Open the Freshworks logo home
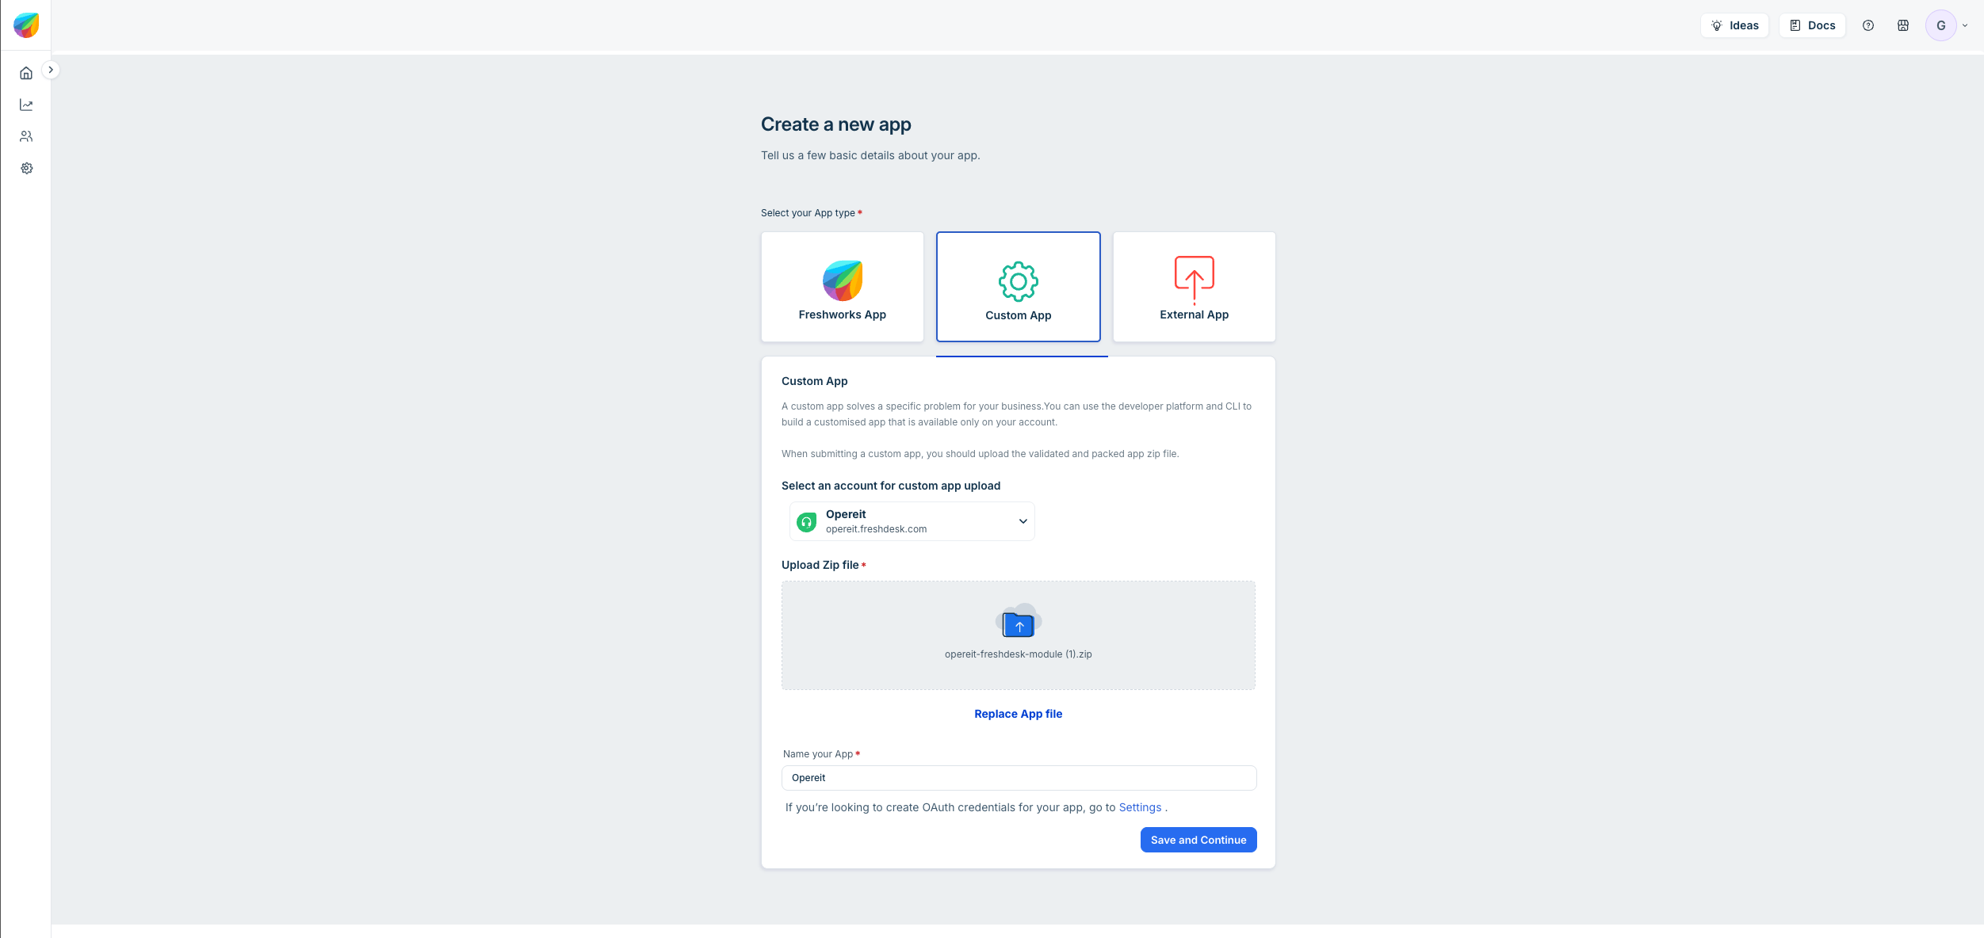This screenshot has width=1984, height=938. 26,25
